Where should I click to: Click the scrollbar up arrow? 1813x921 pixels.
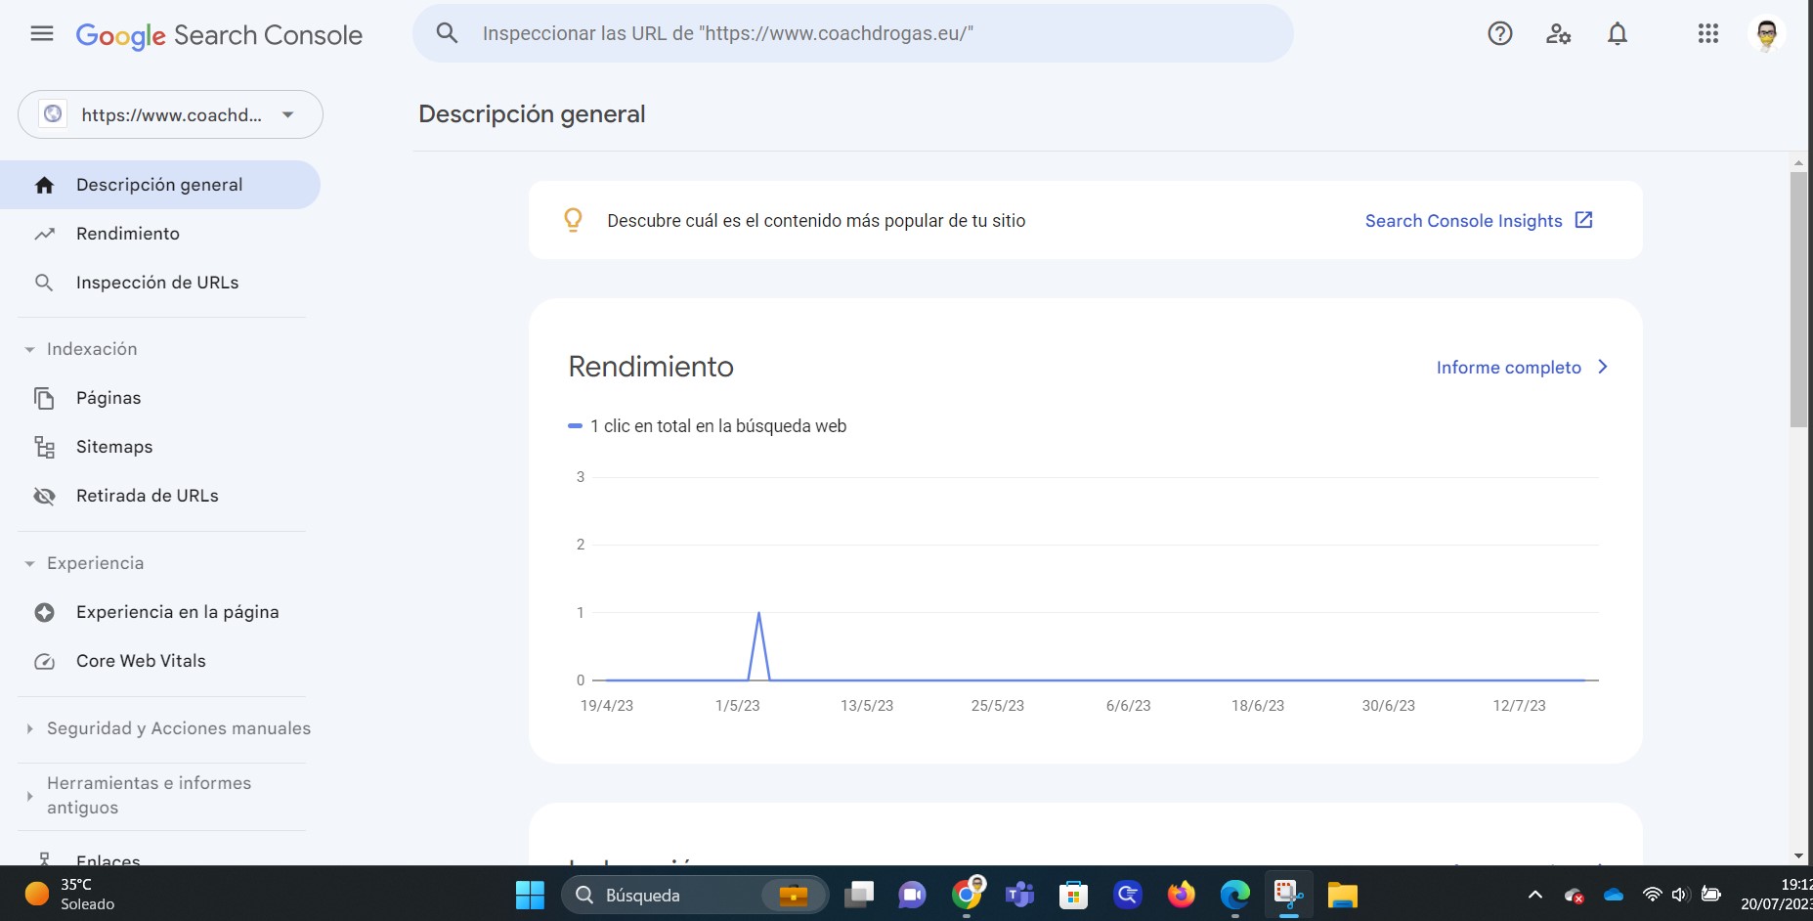1798,162
